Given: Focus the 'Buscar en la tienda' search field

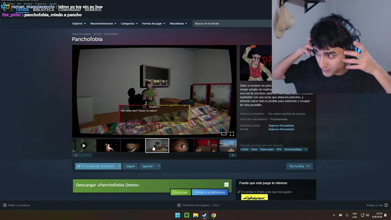Looking at the screenshot, I should (232, 24).
